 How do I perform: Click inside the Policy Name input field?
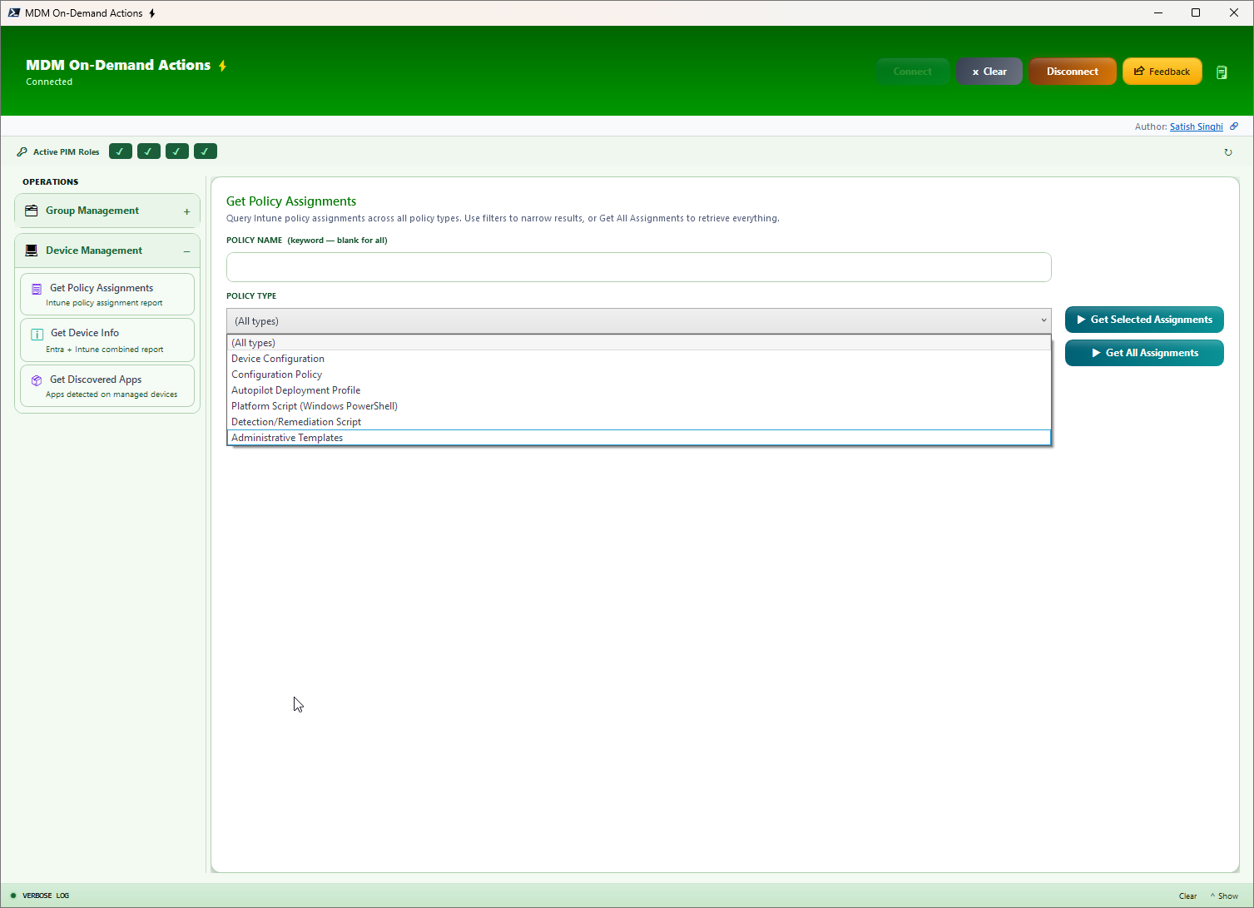click(638, 266)
